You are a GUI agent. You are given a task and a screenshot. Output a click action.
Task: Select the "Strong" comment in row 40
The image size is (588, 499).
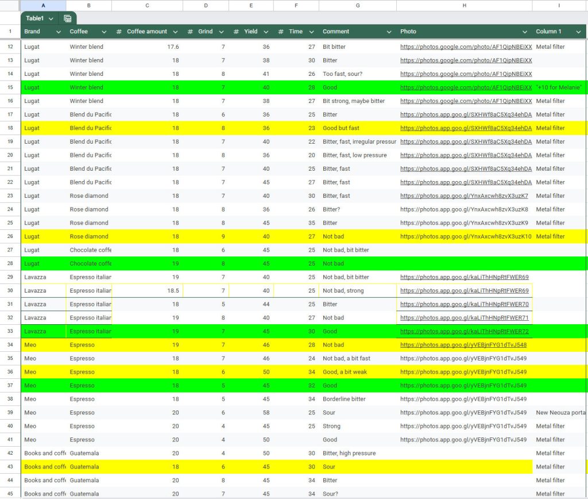pyautogui.click(x=358, y=426)
